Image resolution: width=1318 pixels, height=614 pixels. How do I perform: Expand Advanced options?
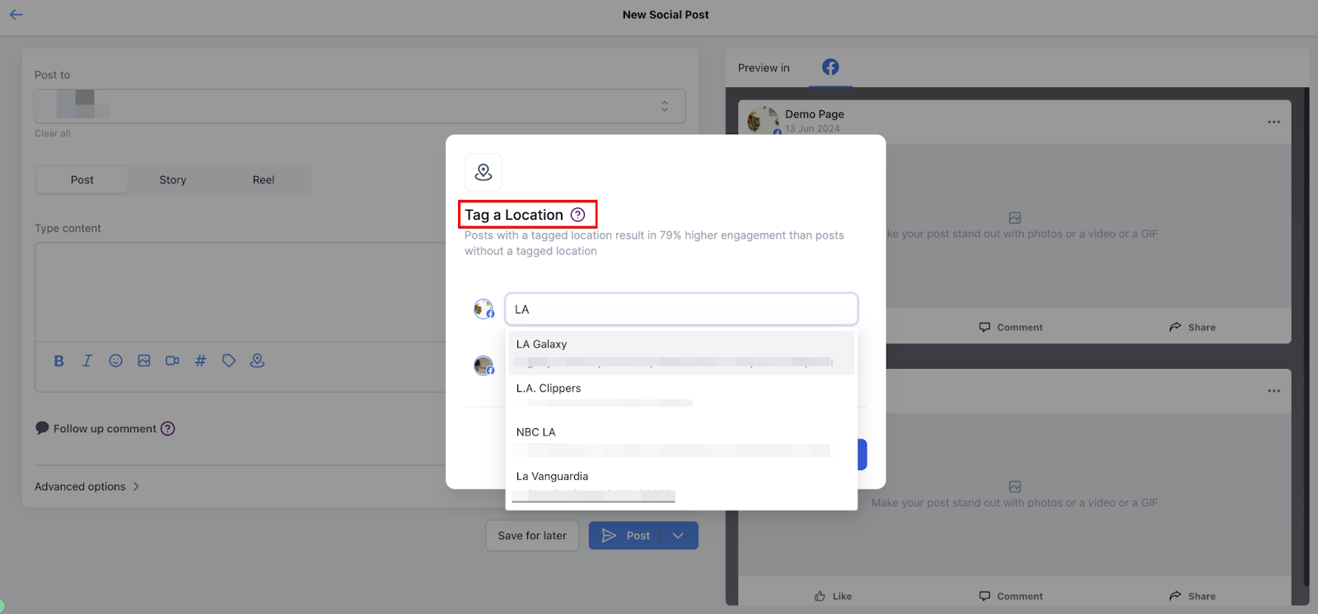(87, 486)
